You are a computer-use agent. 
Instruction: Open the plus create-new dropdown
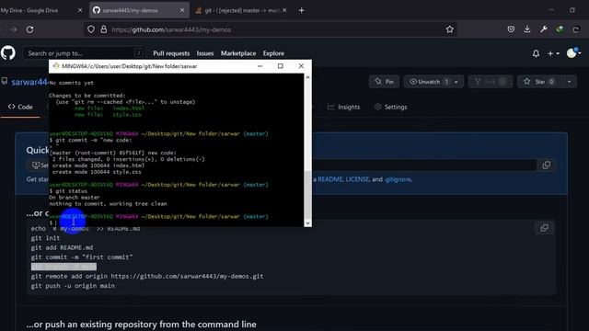553,53
